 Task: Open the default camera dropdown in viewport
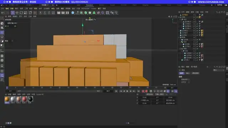[90, 20]
